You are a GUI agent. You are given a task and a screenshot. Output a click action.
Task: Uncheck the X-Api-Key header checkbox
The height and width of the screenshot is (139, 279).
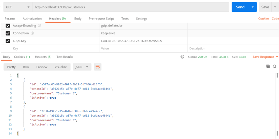8,41
